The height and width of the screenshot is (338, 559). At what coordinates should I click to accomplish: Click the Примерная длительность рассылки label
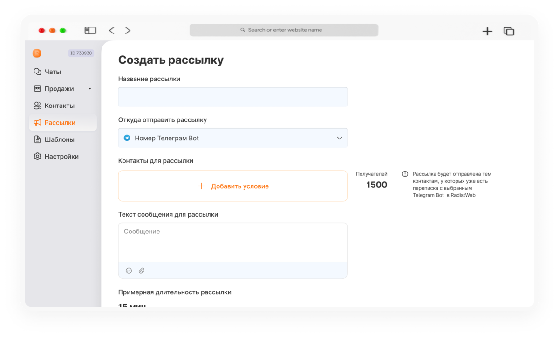click(x=175, y=292)
